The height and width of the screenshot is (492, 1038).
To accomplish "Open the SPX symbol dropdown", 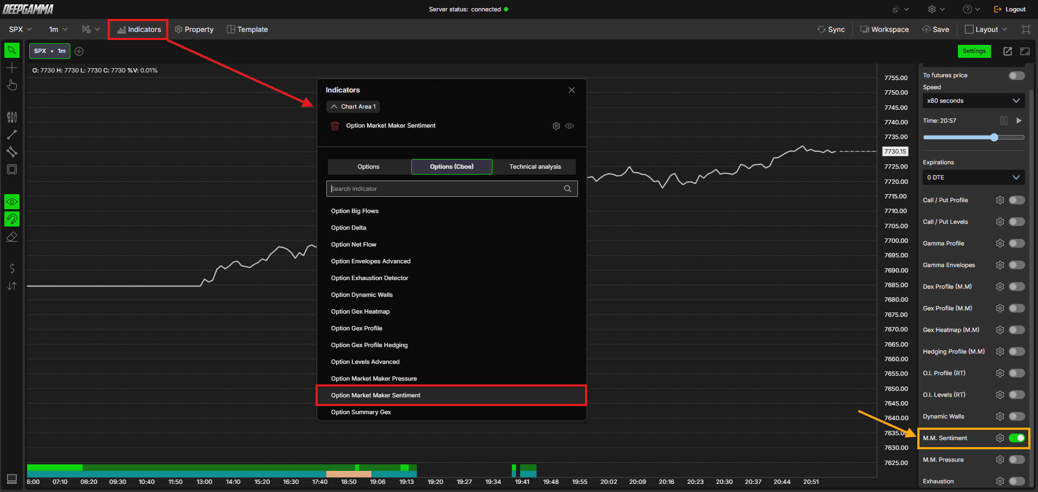I will 21,29.
